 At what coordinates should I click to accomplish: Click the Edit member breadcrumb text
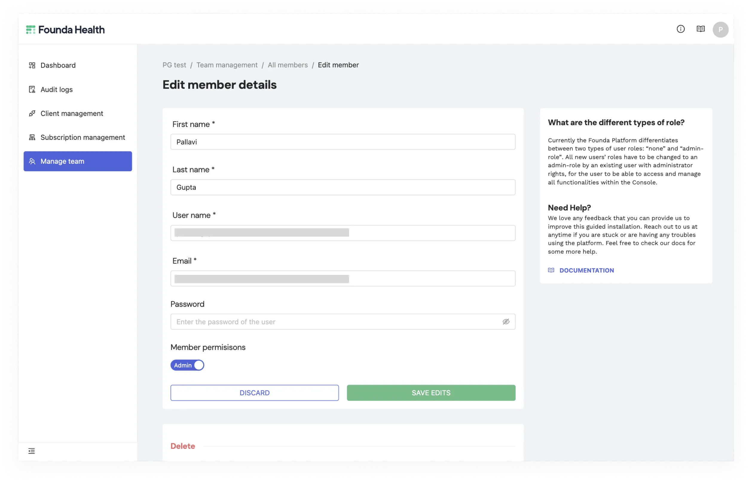338,65
